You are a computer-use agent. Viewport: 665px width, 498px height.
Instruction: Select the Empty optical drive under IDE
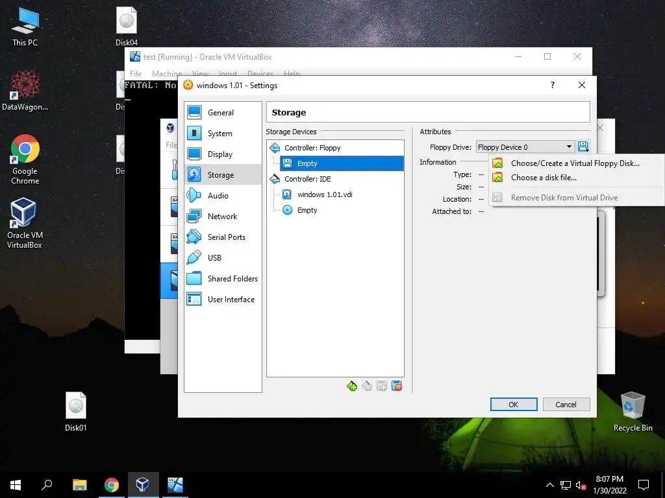342,211
